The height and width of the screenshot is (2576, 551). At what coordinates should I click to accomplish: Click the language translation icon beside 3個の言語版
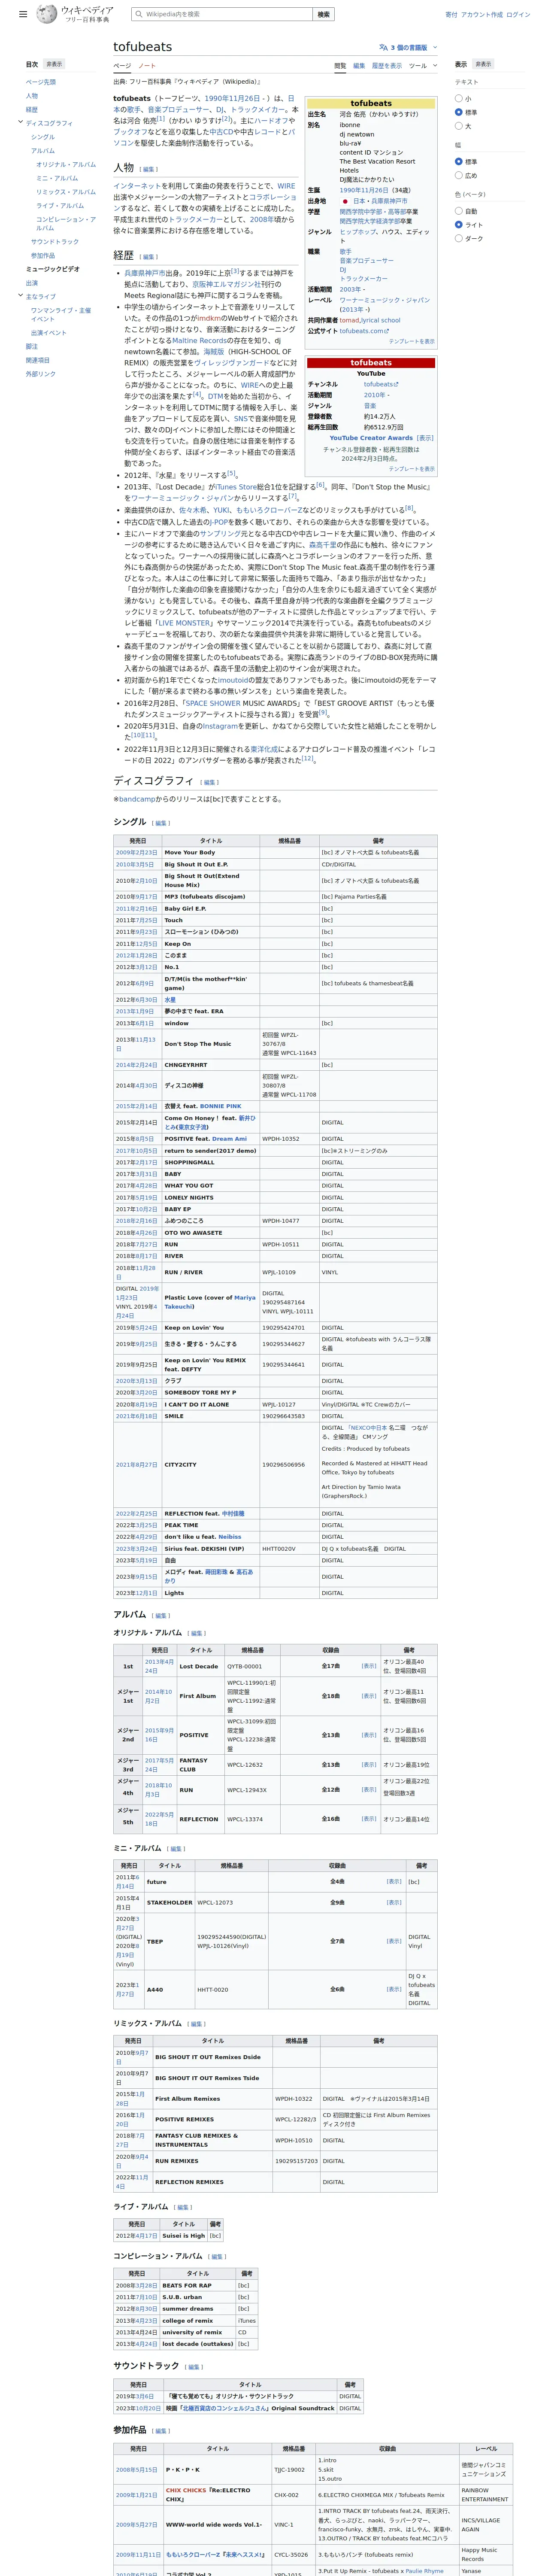[x=383, y=47]
